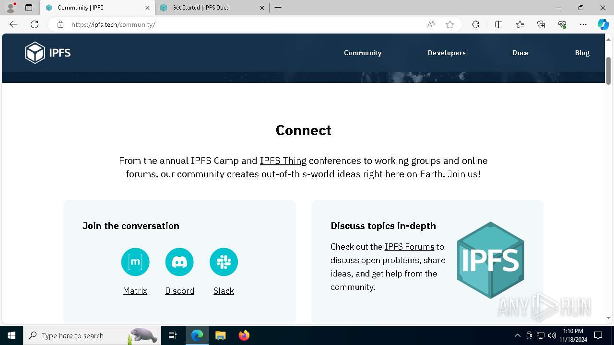Switch to Get Started | IPFS Docs tab
Viewport: 614px width, 345px height.
coord(213,8)
